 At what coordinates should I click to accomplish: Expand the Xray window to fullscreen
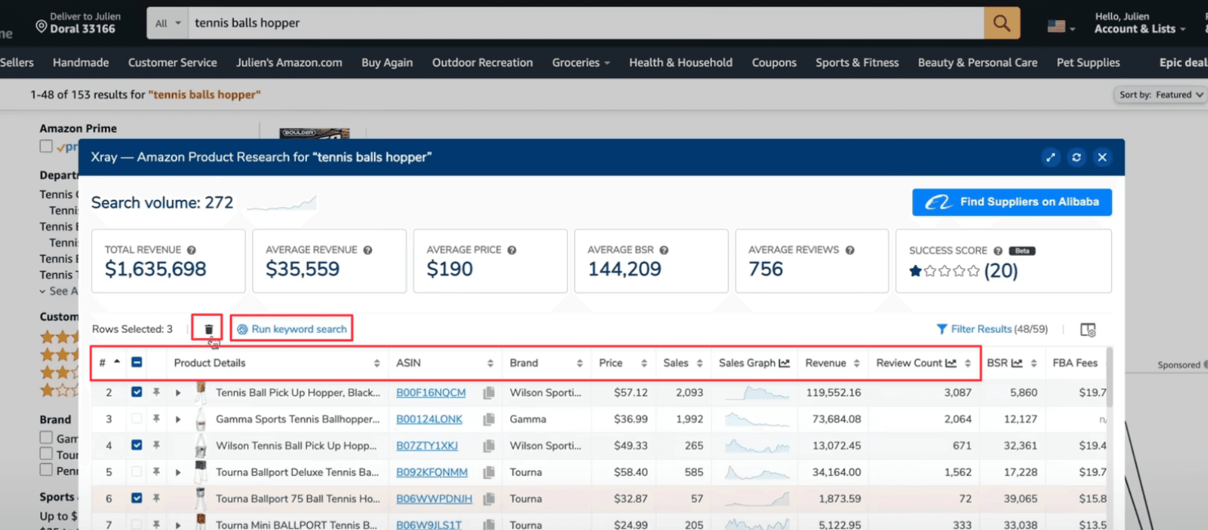coord(1051,158)
